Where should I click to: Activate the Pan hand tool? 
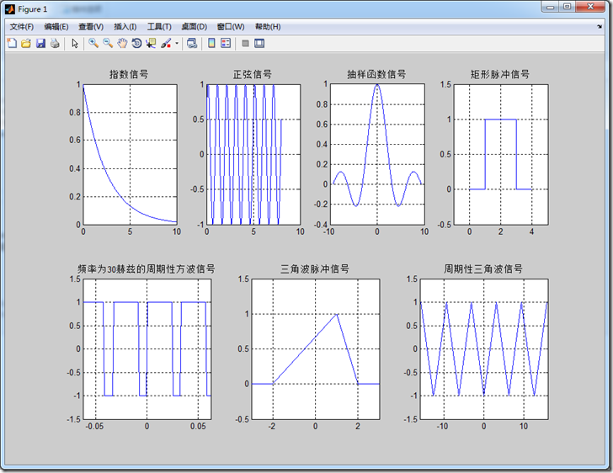tap(122, 43)
